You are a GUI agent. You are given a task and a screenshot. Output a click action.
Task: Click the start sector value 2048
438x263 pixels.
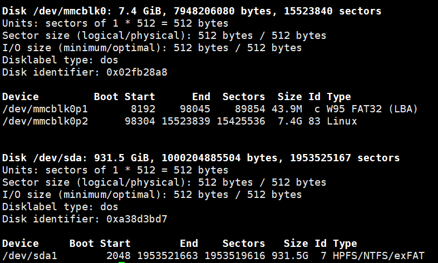(119, 256)
